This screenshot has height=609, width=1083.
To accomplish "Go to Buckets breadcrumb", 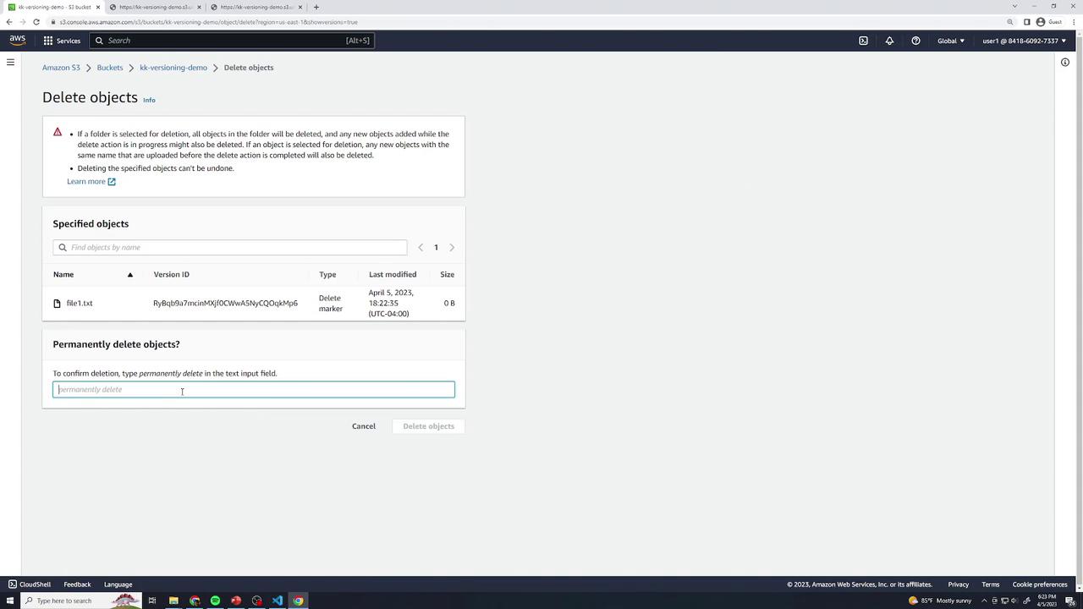I will click(110, 68).
